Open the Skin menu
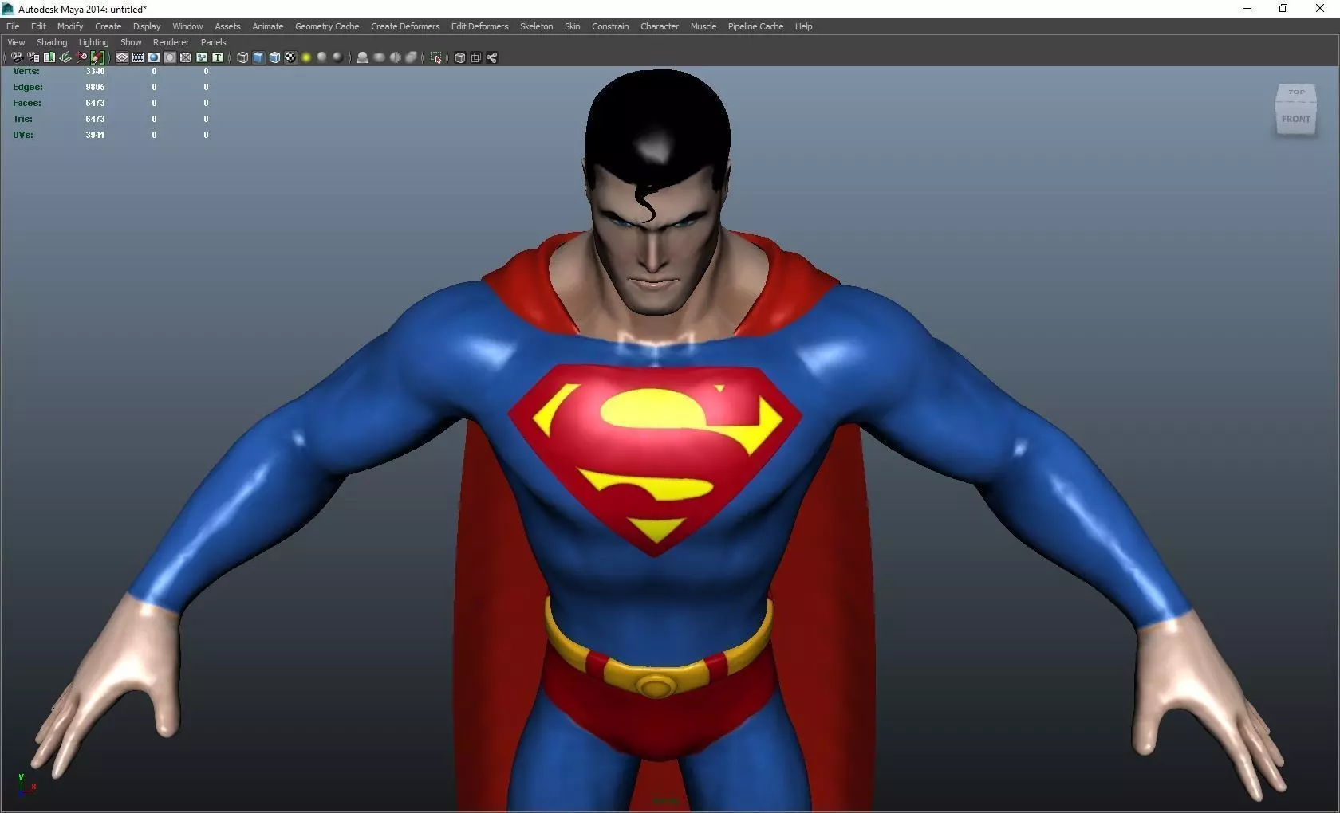This screenshot has height=813, width=1340. (573, 26)
